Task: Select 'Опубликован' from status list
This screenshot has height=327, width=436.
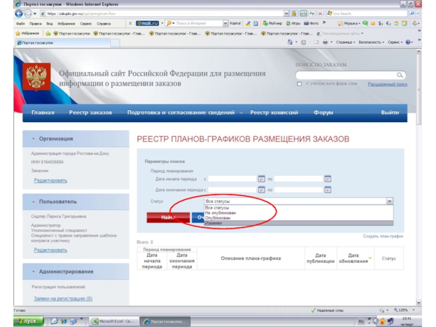Action: click(216, 218)
